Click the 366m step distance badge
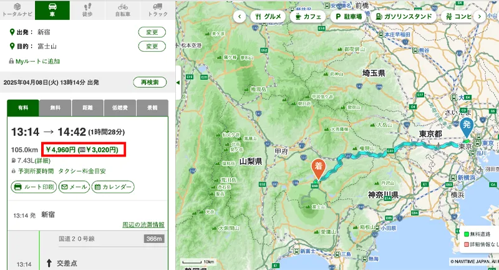The width and height of the screenshot is (499, 270). (154, 239)
